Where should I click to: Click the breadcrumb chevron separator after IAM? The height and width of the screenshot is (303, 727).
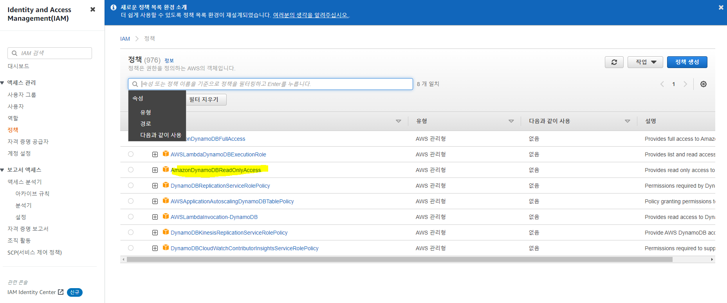pos(137,39)
